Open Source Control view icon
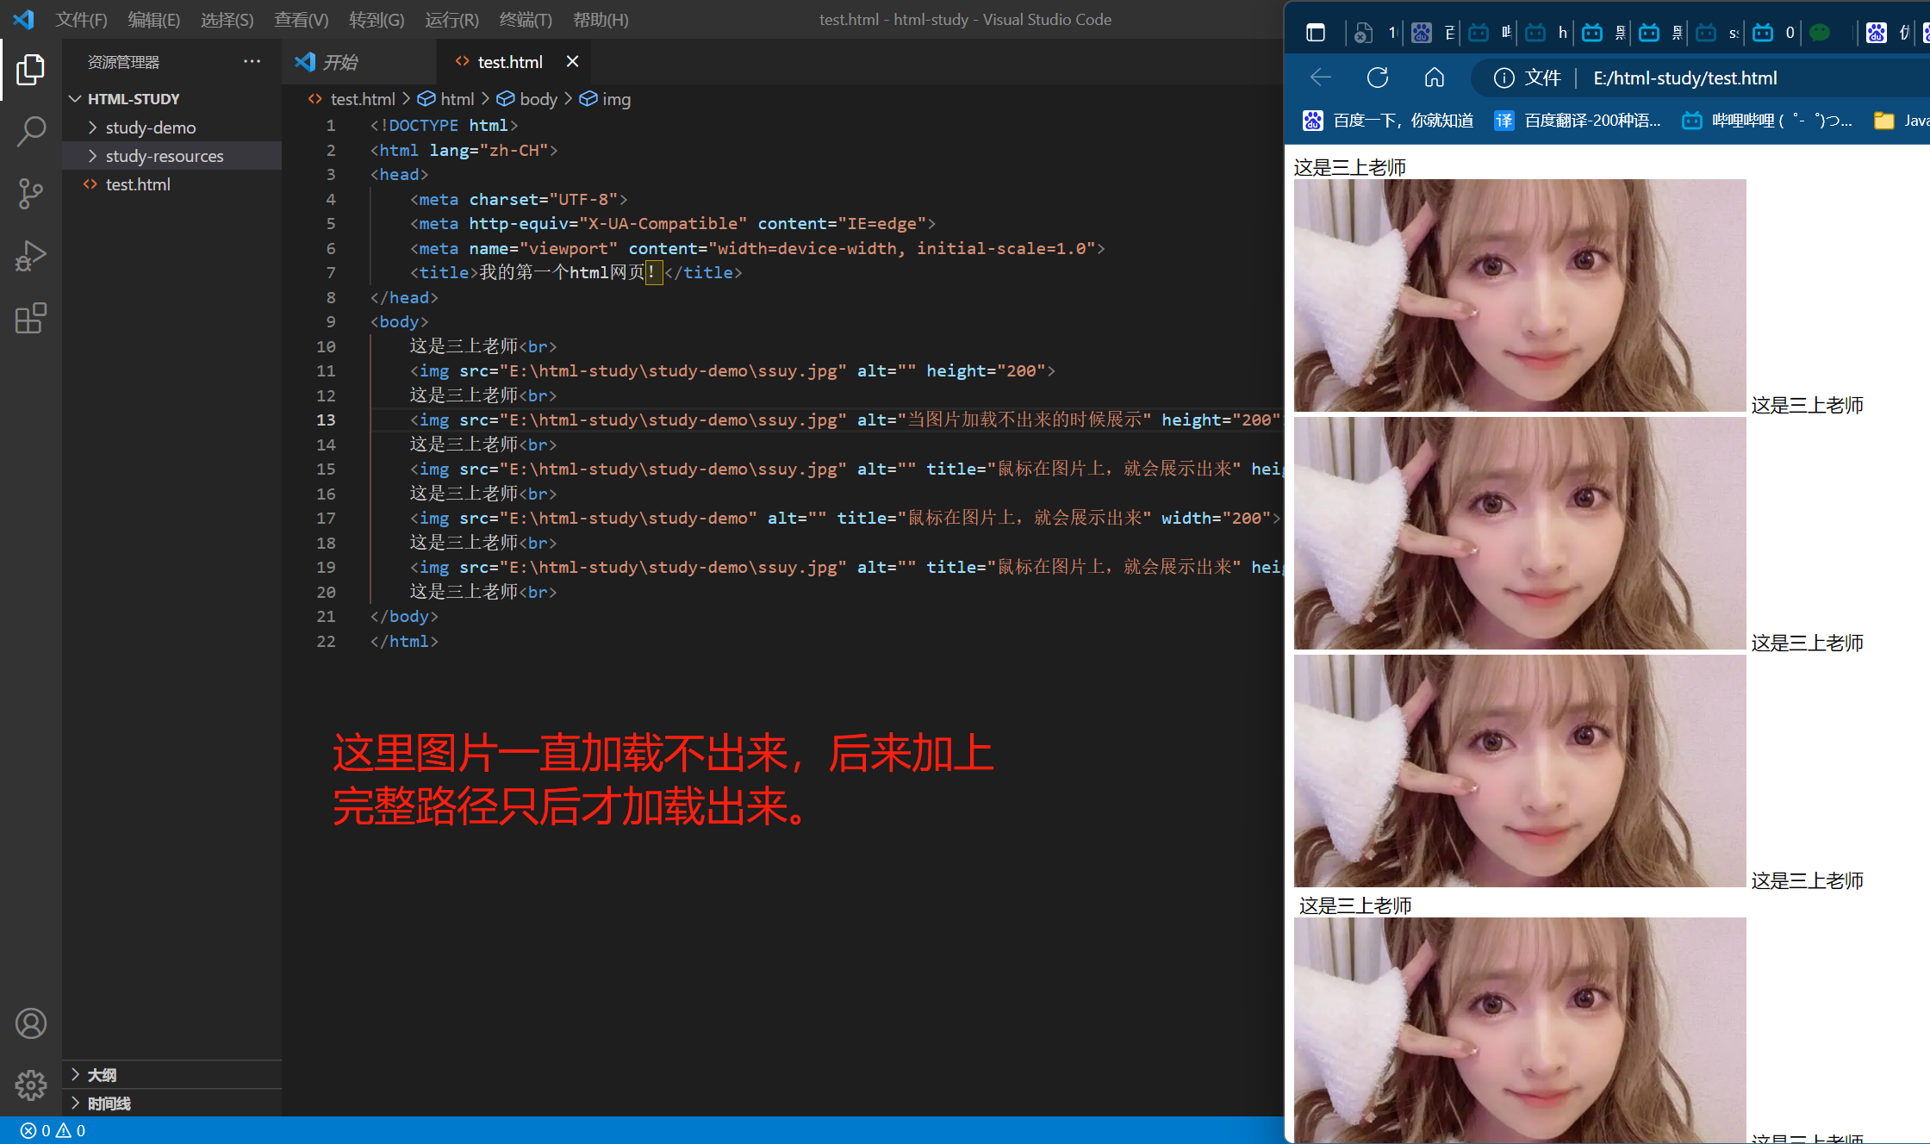The height and width of the screenshot is (1144, 1930). click(x=30, y=194)
